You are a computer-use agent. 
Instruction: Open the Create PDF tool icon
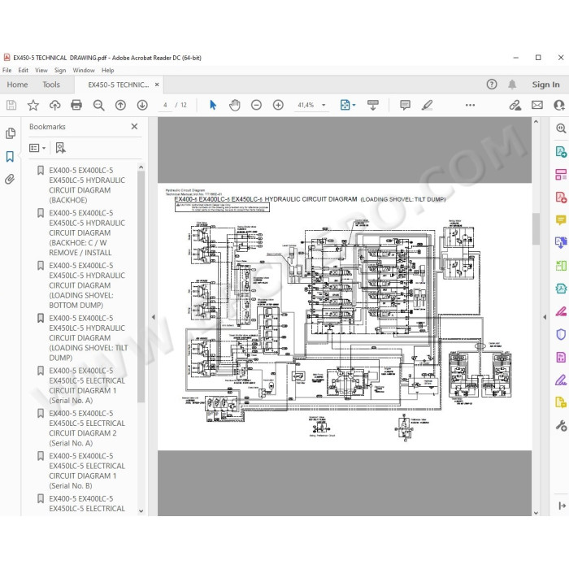tap(561, 198)
